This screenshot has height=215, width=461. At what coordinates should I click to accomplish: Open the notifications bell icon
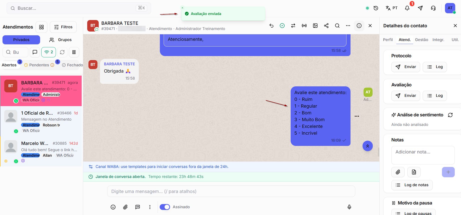coord(407,8)
